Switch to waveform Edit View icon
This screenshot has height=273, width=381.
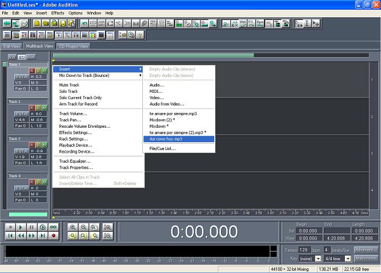click(x=7, y=23)
